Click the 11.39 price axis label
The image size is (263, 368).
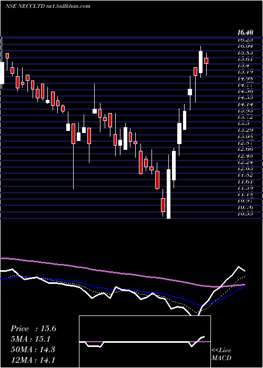tap(245, 188)
